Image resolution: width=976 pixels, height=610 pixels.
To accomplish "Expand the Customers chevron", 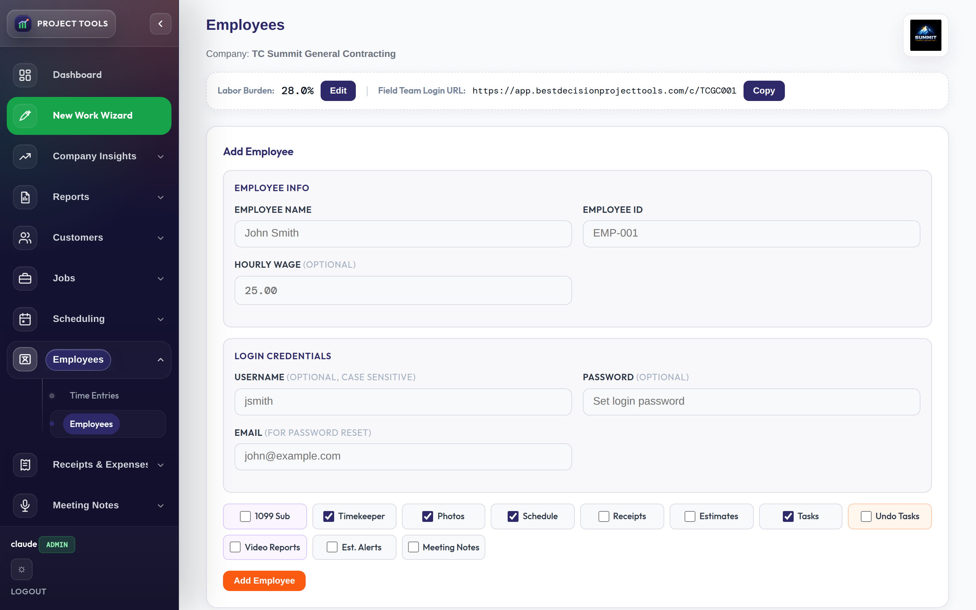I will pyautogui.click(x=161, y=238).
